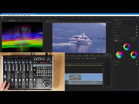This screenshot has height=104, width=139.
Task: Switch to the Effect Controls panel tab
Action: click(x=20, y=21)
